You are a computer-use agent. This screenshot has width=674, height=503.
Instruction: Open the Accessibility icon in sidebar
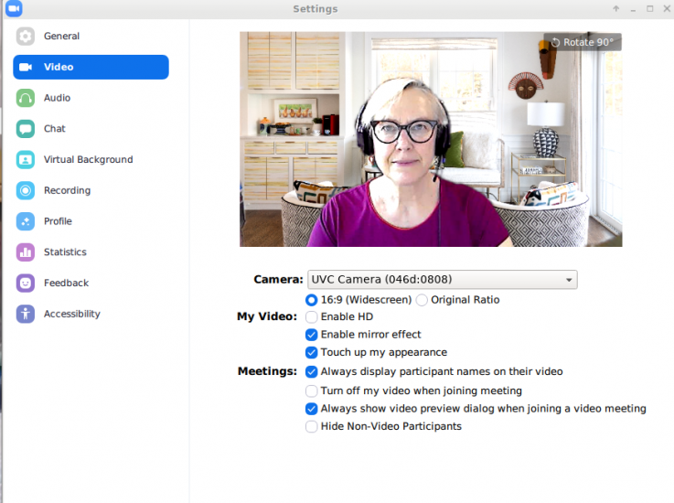[x=26, y=314]
